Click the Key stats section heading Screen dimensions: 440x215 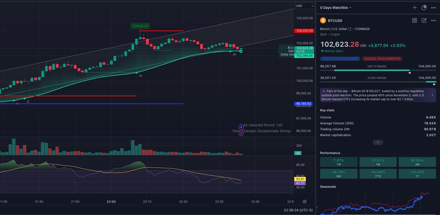(327, 110)
